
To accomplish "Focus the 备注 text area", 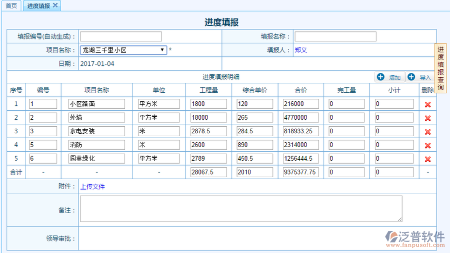I will tap(241, 209).
